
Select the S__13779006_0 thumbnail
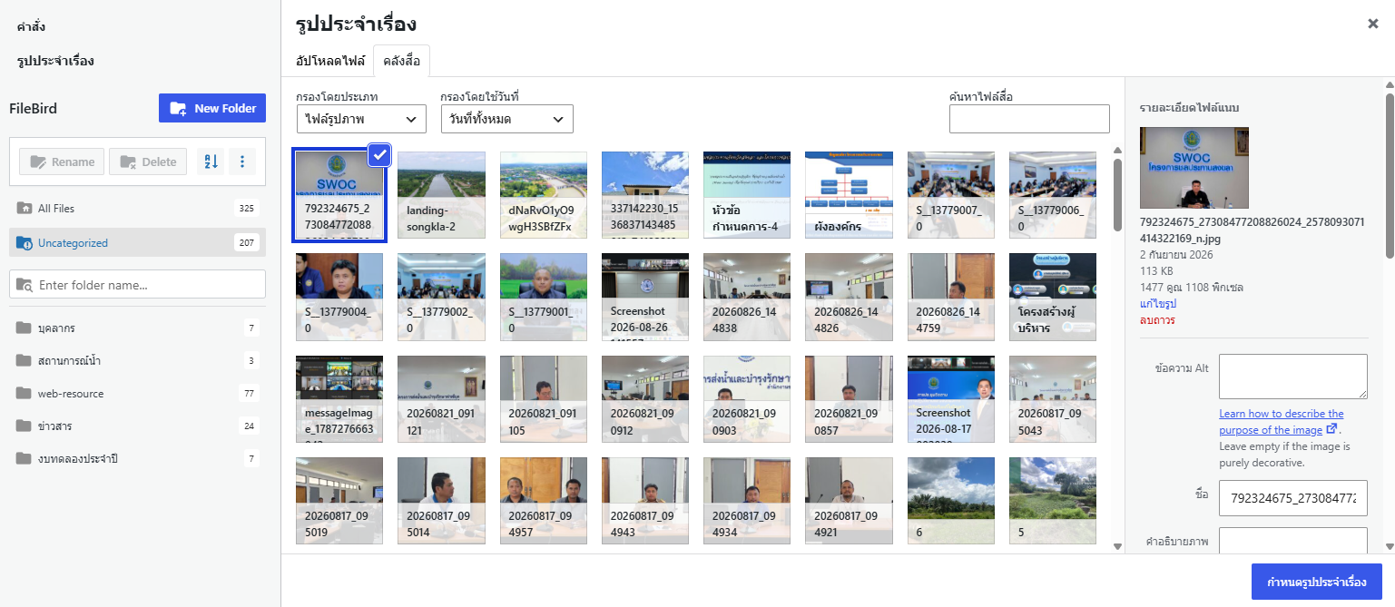coord(1053,195)
